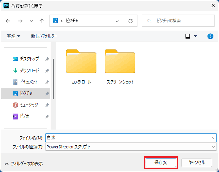Select ダウンロード in the sidebar

(26, 70)
